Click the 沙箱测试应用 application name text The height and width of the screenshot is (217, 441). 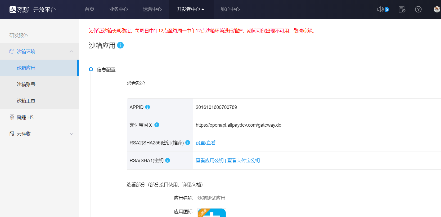coord(211,198)
